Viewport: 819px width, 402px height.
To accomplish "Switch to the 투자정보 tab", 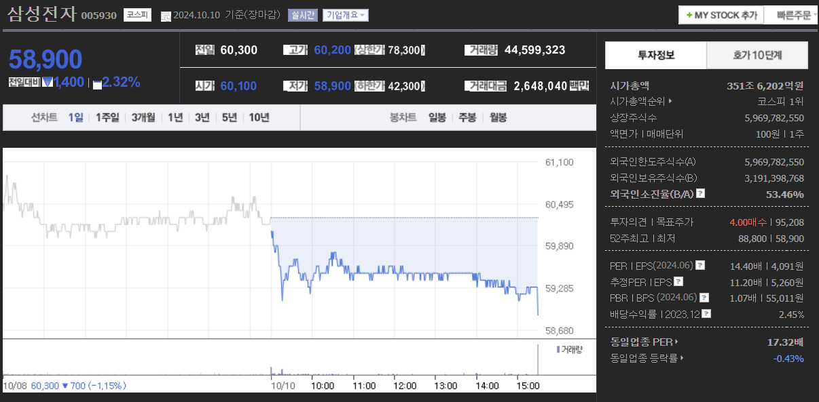I will click(x=656, y=56).
